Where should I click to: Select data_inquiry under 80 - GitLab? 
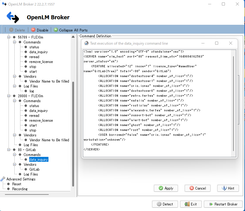point(38,159)
